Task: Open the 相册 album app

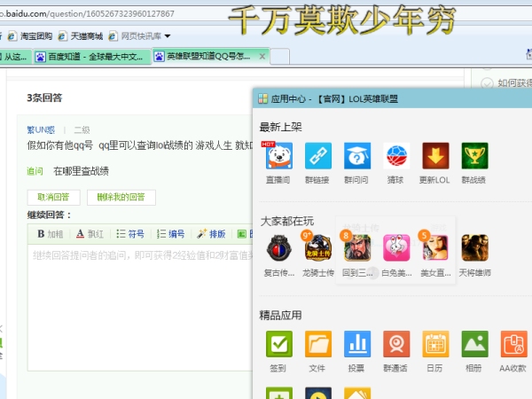Action: point(474,344)
